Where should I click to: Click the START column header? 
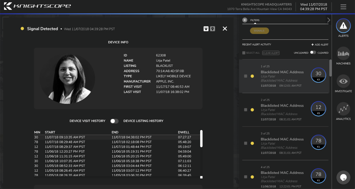[x=50, y=132]
